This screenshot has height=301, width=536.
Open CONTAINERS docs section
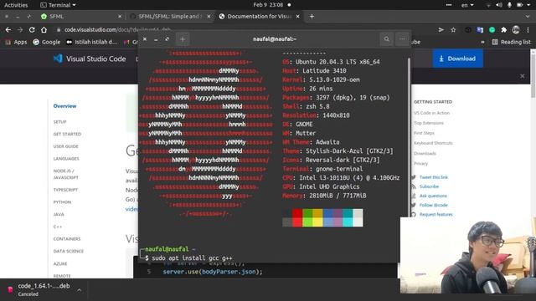(67, 239)
